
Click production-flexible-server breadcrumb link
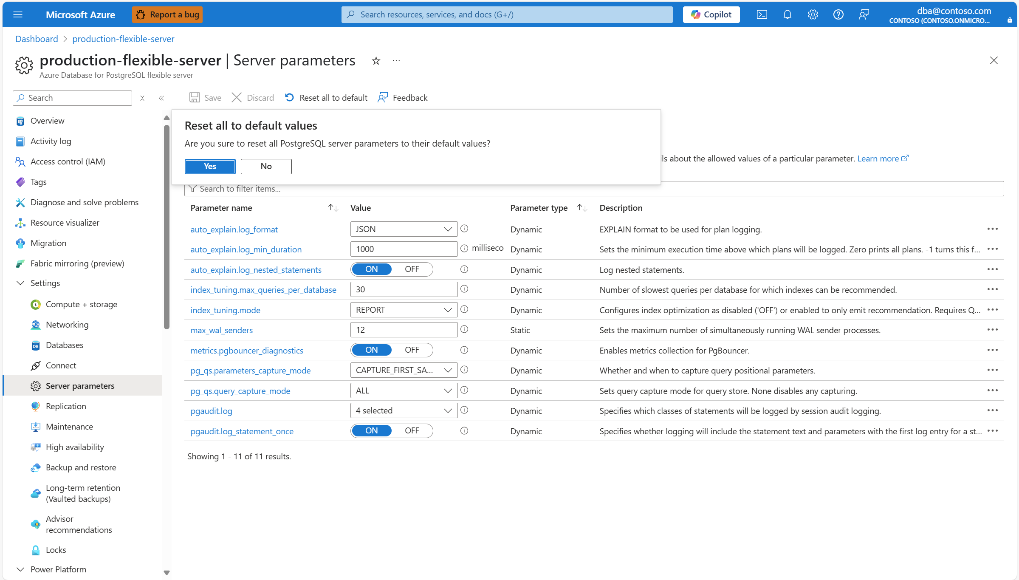(x=123, y=39)
